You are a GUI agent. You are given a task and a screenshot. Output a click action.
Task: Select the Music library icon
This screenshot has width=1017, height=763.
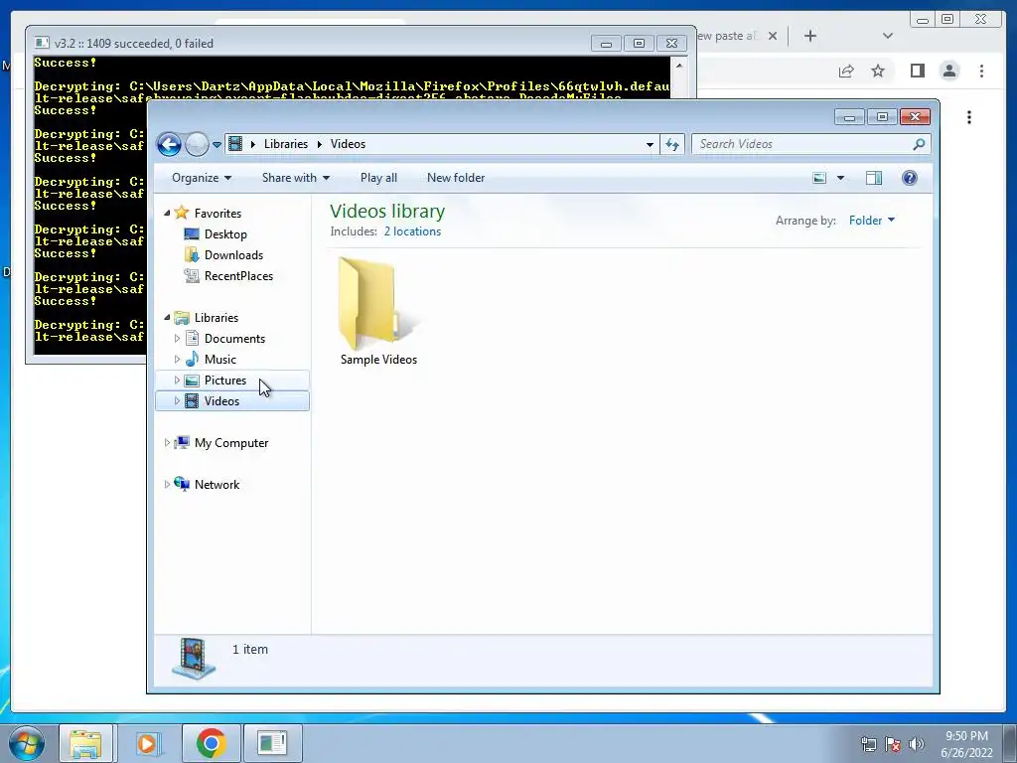tap(192, 359)
